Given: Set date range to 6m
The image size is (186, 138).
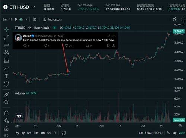Looking at the screenshot, I should [x=29, y=133].
